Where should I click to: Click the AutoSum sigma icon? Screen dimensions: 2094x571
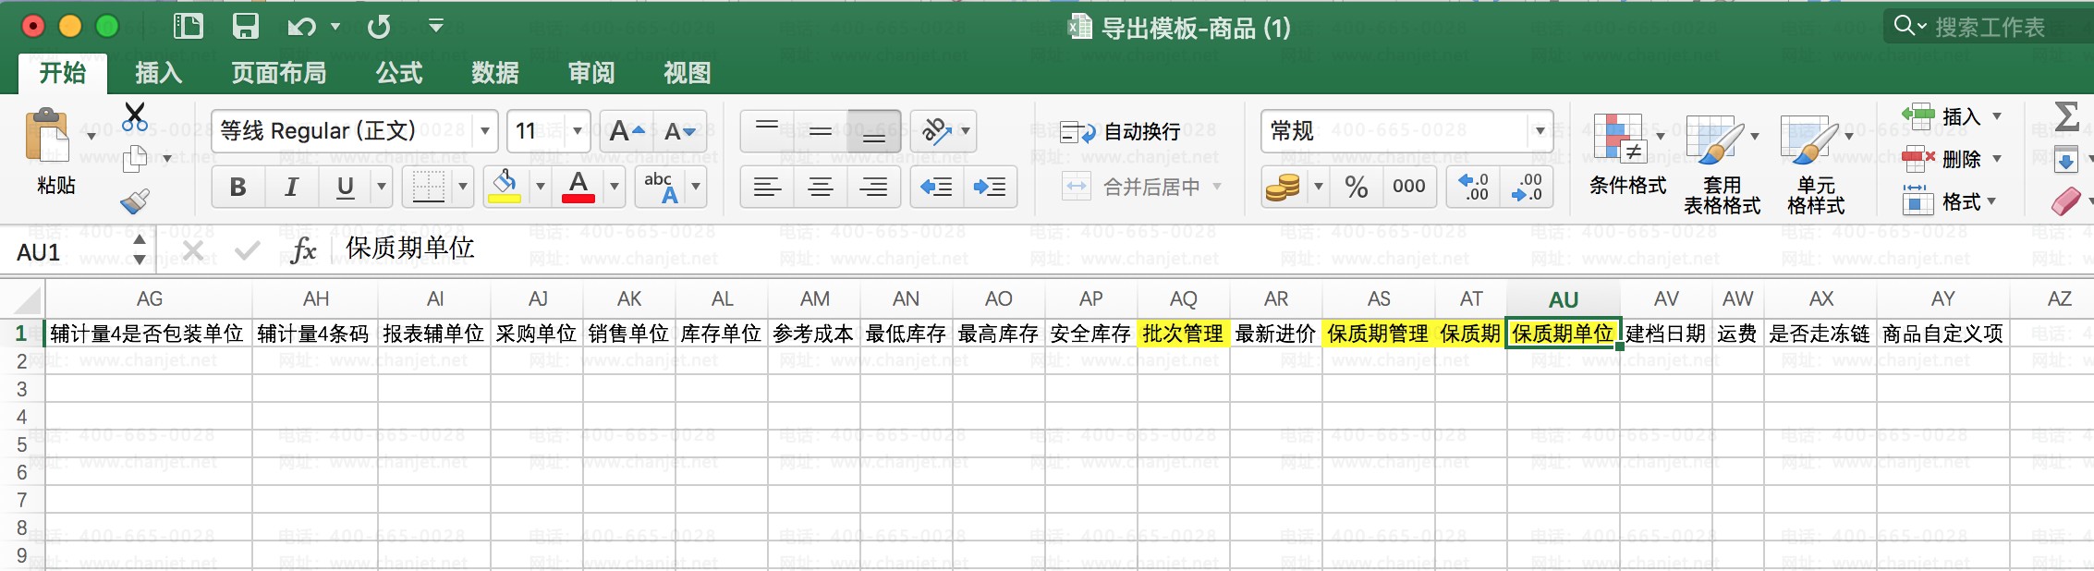[x=2066, y=116]
